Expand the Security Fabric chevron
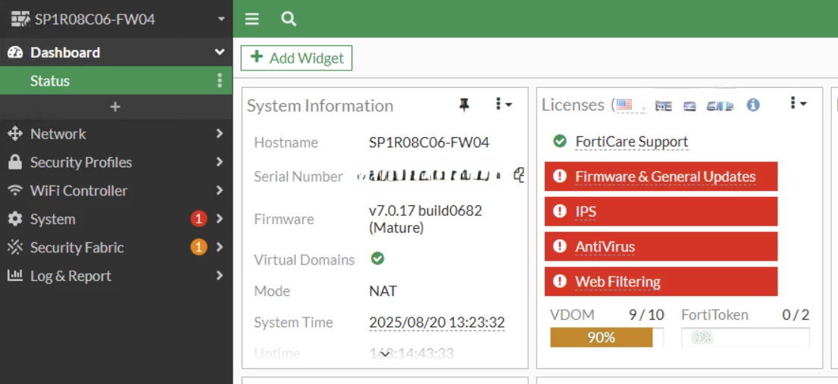The height and width of the screenshot is (384, 838). pyautogui.click(x=220, y=247)
